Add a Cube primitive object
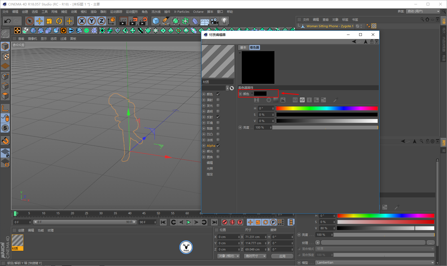The height and width of the screenshot is (266, 447). pos(156,21)
